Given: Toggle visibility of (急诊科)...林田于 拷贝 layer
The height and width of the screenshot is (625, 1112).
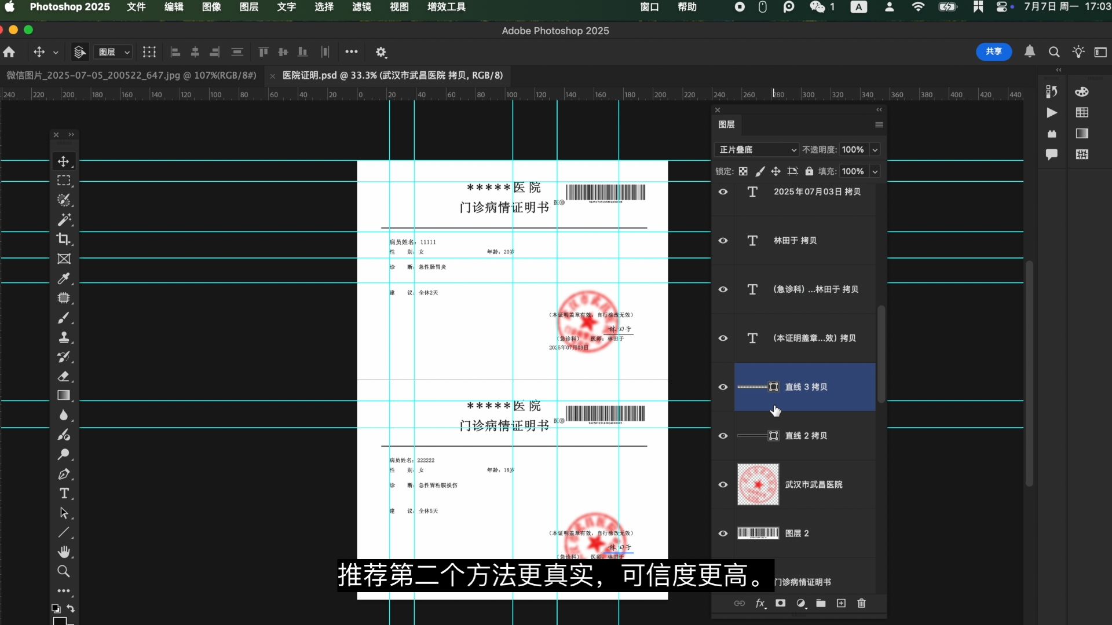Looking at the screenshot, I should [x=723, y=289].
